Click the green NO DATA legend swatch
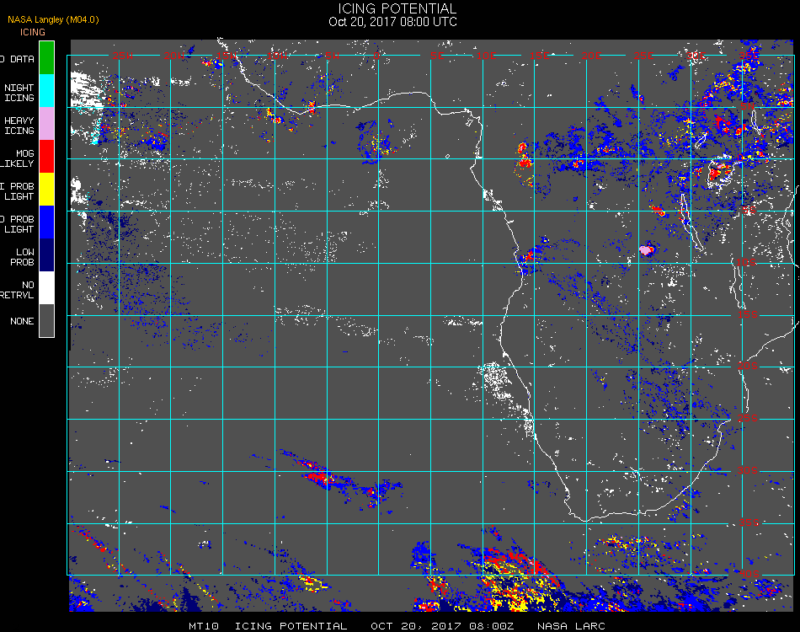This screenshot has width=800, height=632. pos(46,57)
